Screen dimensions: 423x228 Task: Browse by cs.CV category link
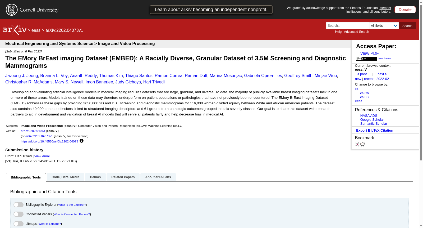[365, 93]
